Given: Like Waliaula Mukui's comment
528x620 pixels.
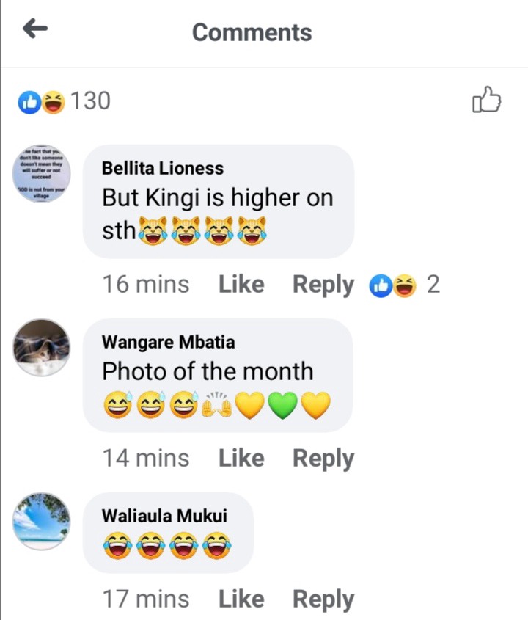Looking at the screenshot, I should tap(241, 599).
